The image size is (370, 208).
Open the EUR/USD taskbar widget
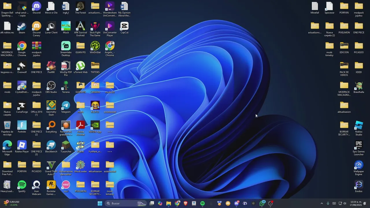click(12, 203)
